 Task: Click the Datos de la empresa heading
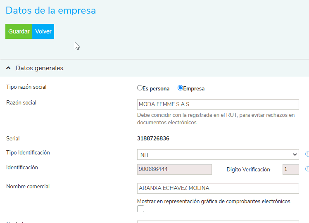pyautogui.click(x=50, y=11)
